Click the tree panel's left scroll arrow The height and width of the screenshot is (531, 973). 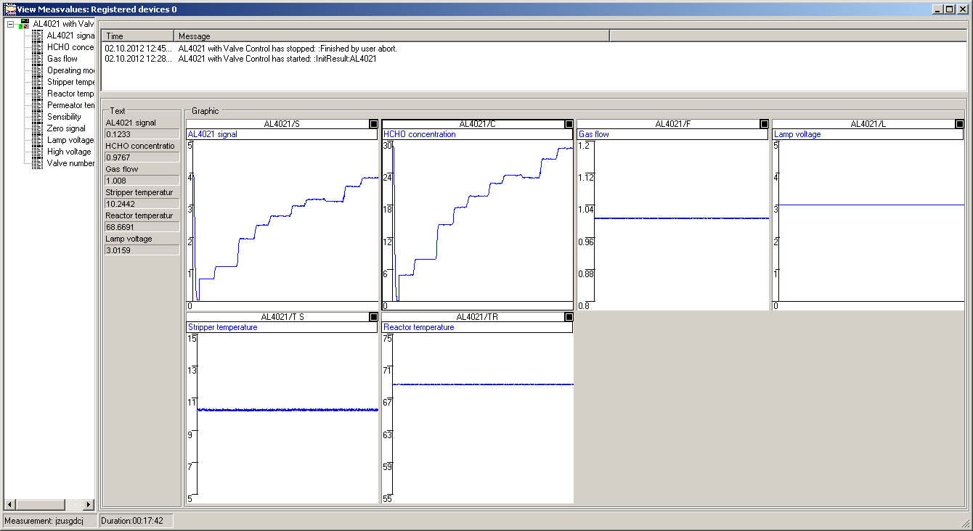click(9, 504)
